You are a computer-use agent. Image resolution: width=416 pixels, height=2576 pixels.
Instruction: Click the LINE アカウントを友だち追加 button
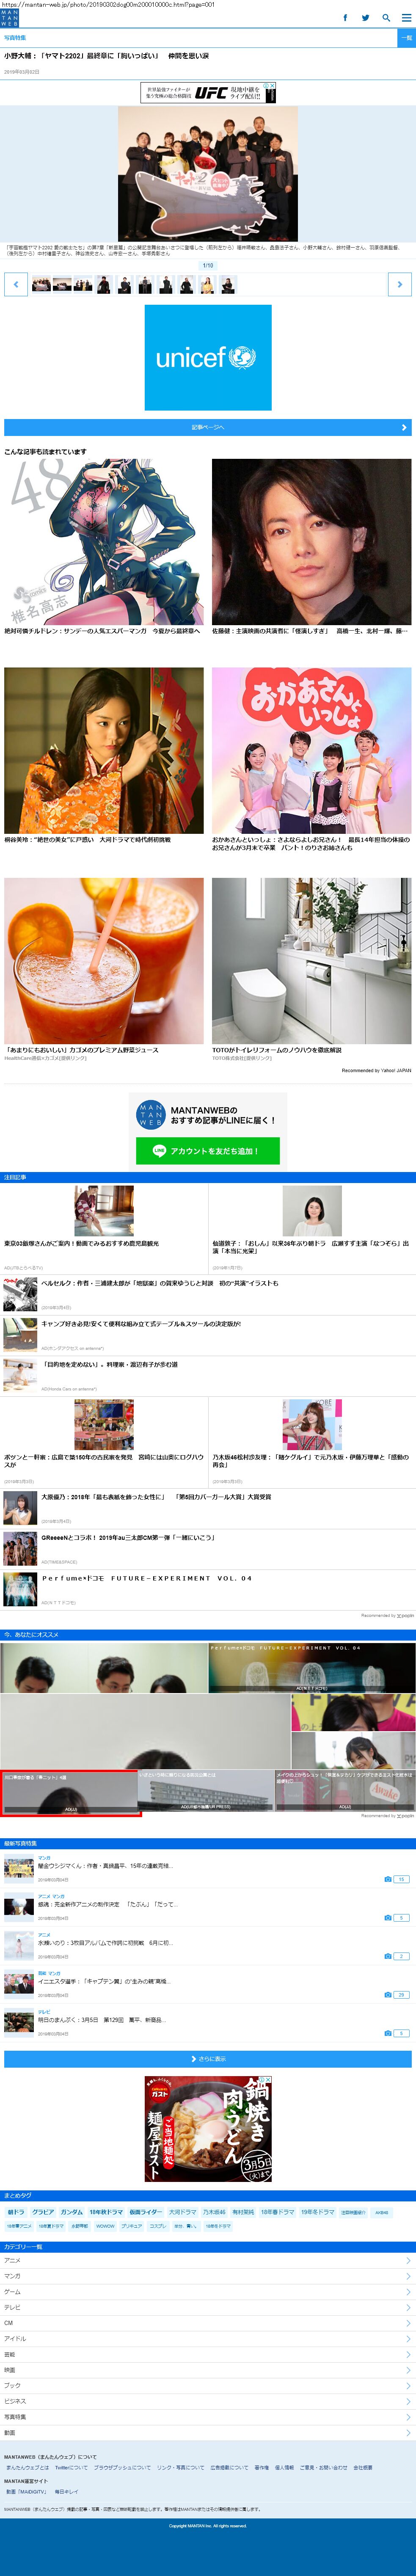point(208,1151)
